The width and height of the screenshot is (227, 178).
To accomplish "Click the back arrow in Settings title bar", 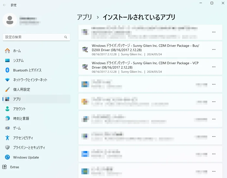I will tap(5, 5).
